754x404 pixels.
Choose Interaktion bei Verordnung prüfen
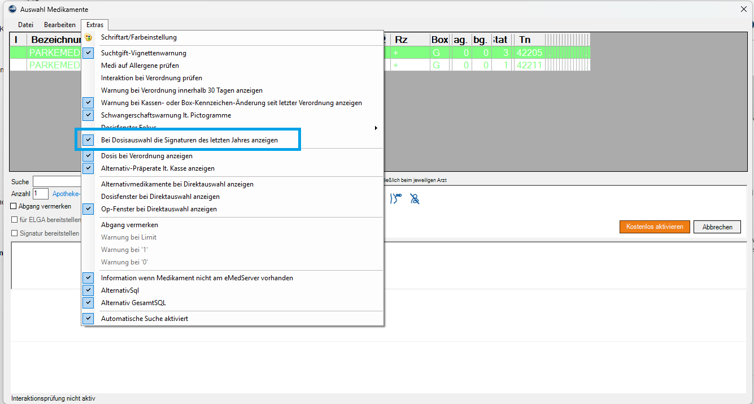pyautogui.click(x=151, y=78)
